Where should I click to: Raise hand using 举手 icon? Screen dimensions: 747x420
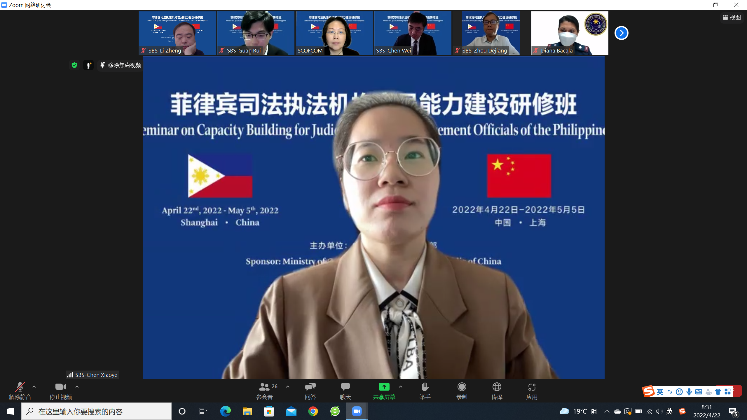(425, 391)
